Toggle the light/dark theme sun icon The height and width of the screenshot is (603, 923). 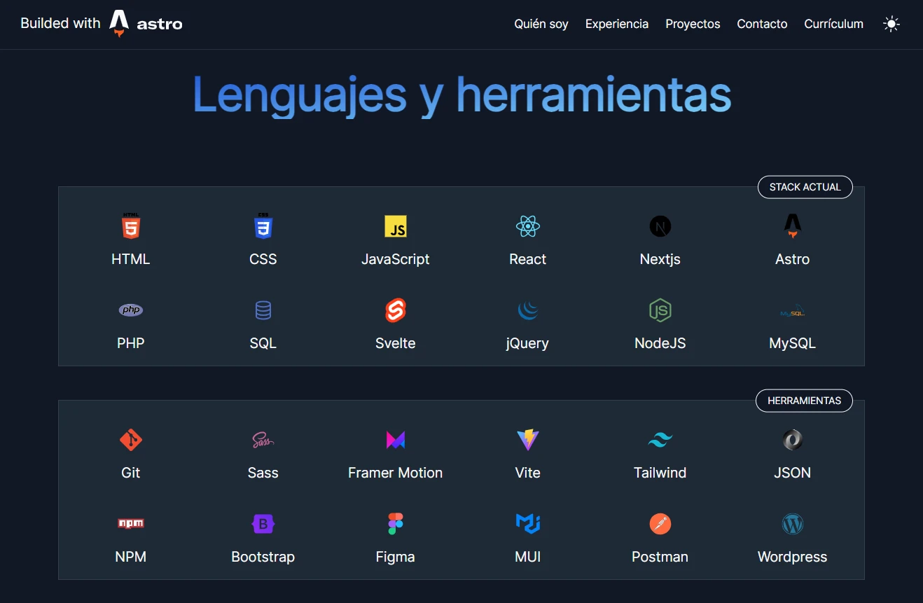tap(891, 24)
